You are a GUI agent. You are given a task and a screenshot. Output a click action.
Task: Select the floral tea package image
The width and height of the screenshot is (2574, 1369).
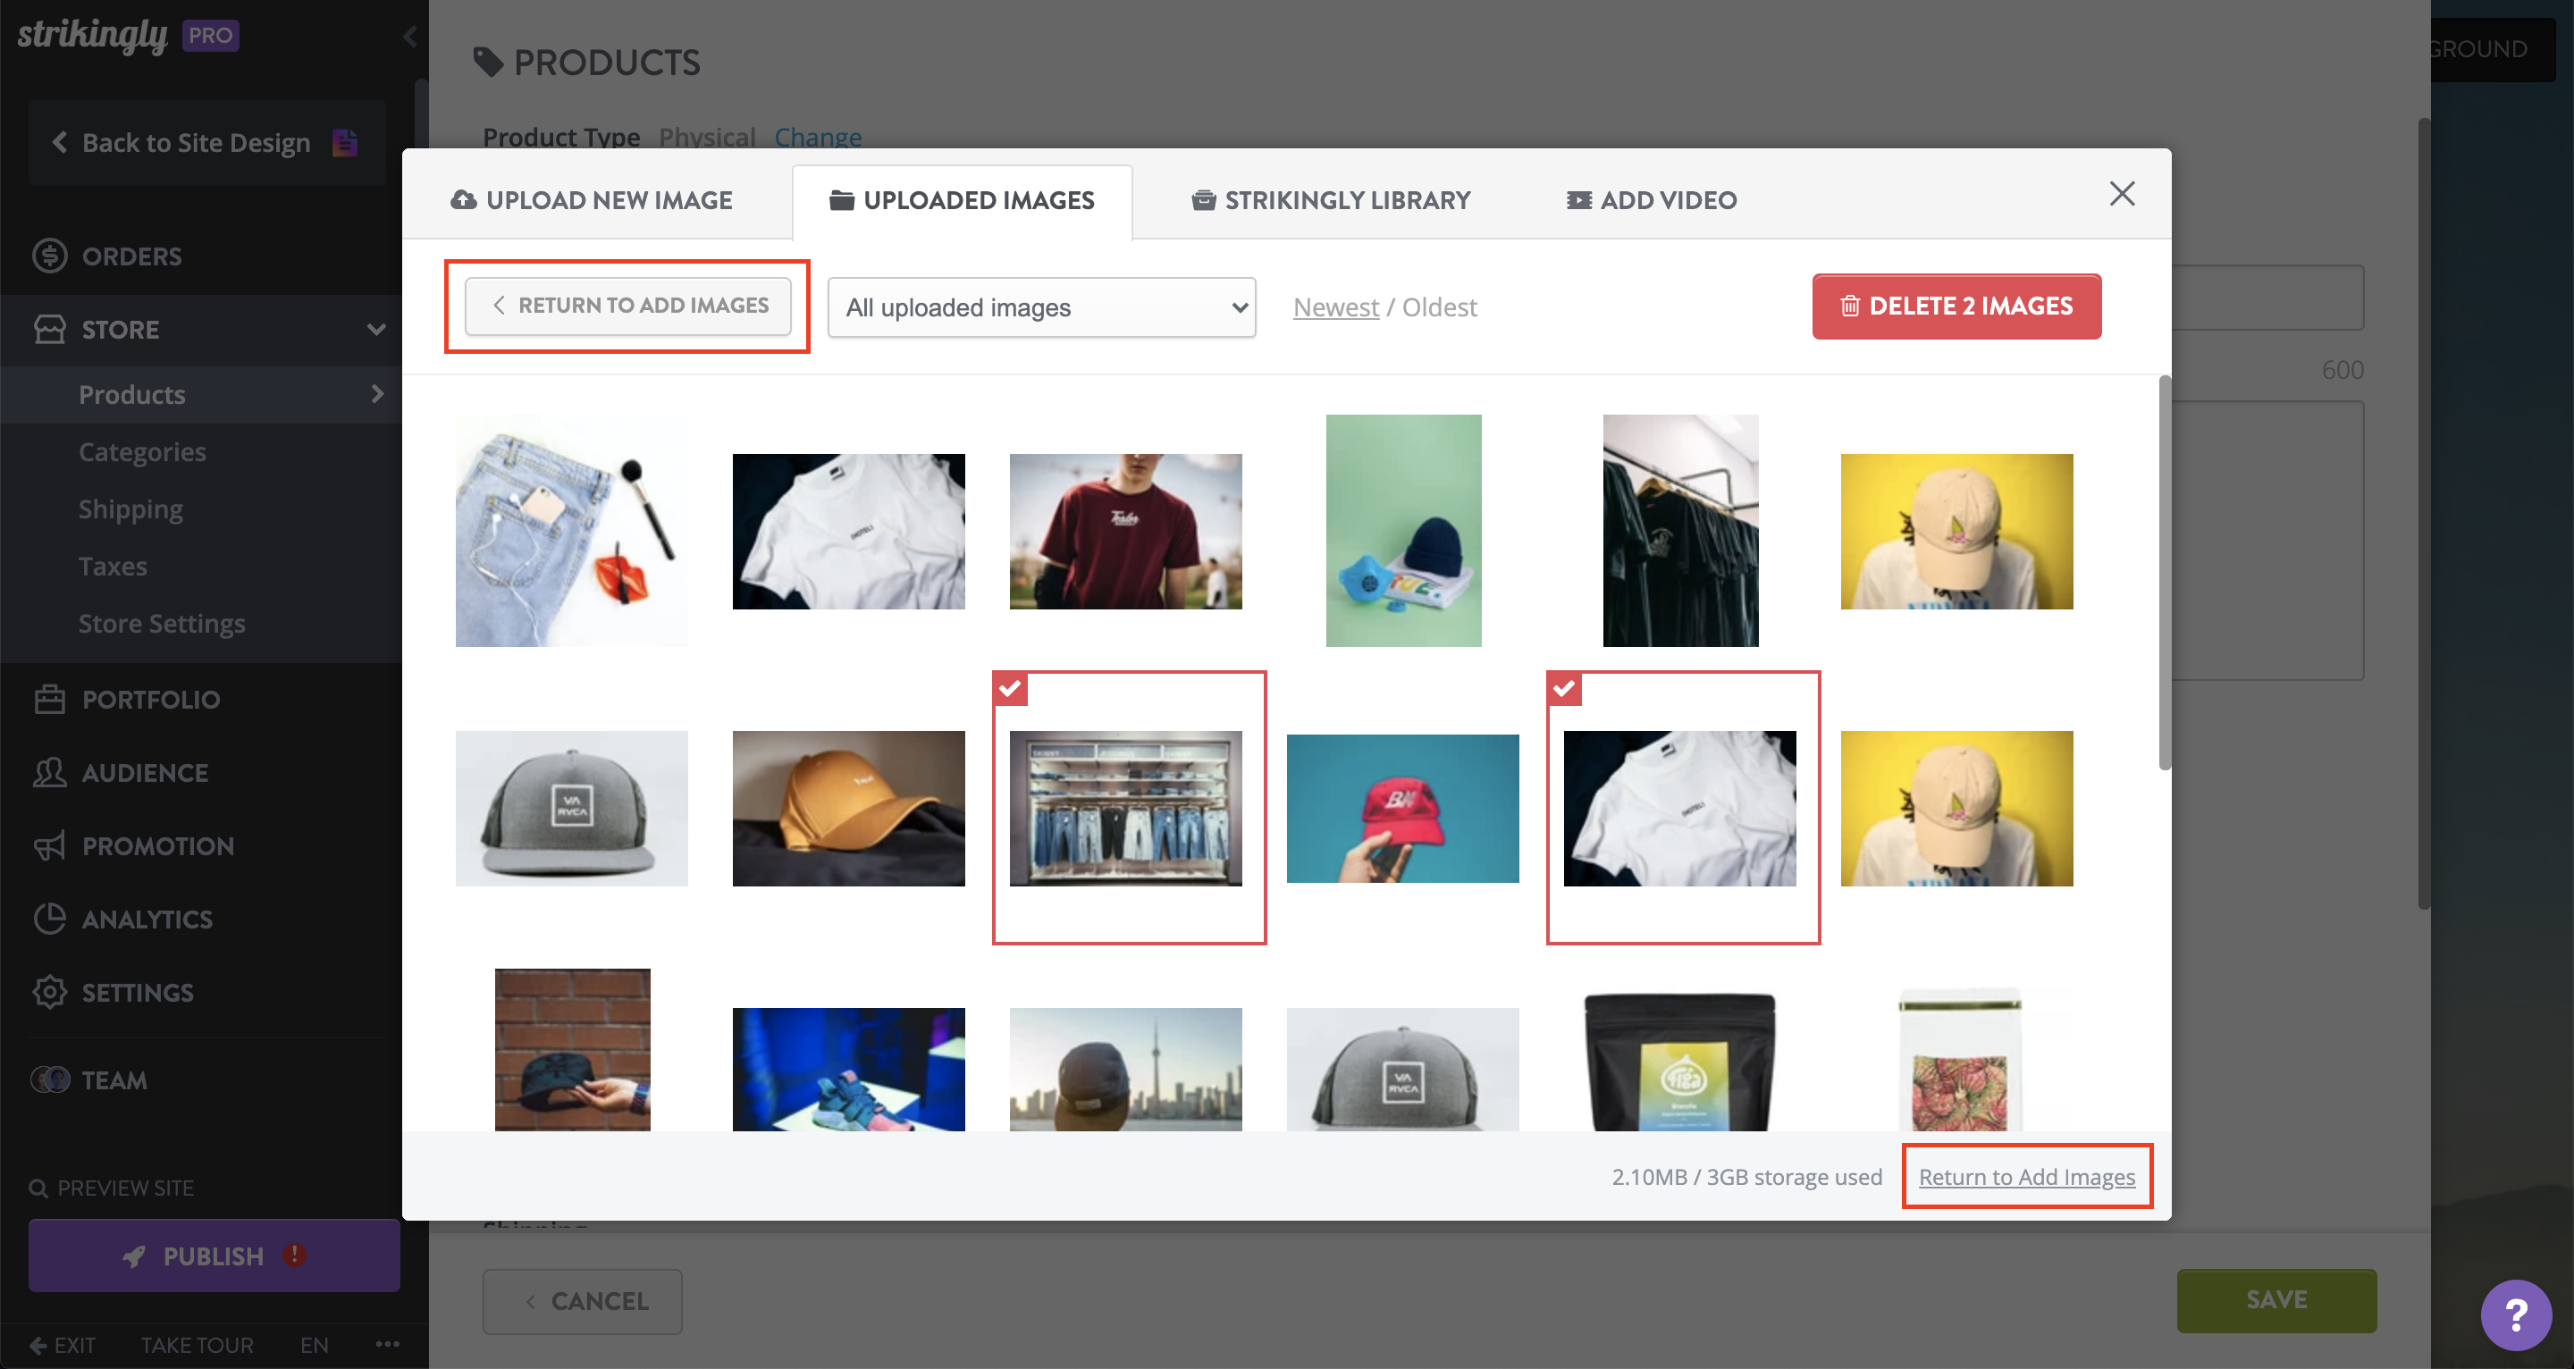click(1959, 1059)
